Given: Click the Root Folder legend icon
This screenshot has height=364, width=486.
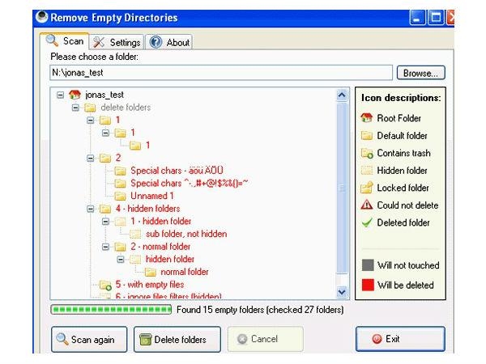Looking at the screenshot, I should pos(367,118).
